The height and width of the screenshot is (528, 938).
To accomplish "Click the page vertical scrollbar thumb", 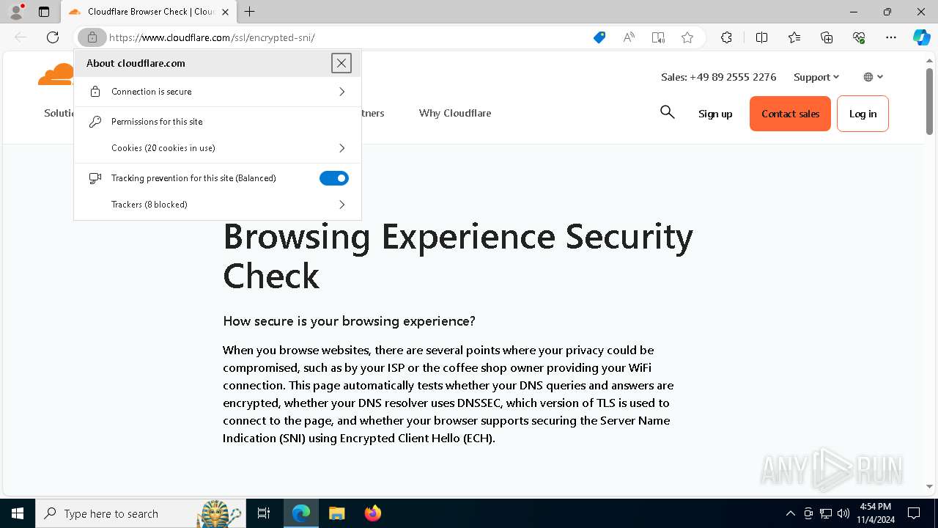I will (x=929, y=101).
